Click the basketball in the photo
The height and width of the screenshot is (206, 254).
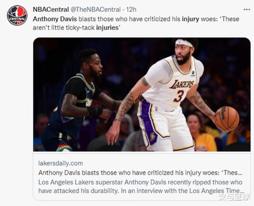pos(227,119)
